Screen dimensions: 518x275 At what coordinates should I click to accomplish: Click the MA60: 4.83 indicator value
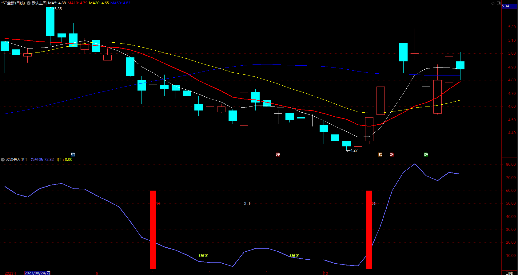(x=121, y=3)
